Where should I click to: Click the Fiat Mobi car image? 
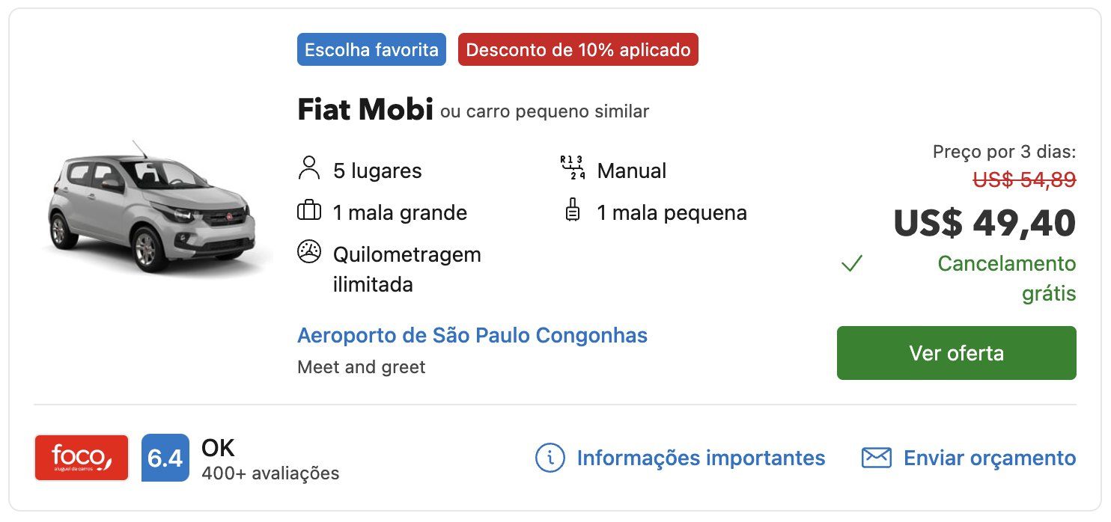[x=153, y=206]
